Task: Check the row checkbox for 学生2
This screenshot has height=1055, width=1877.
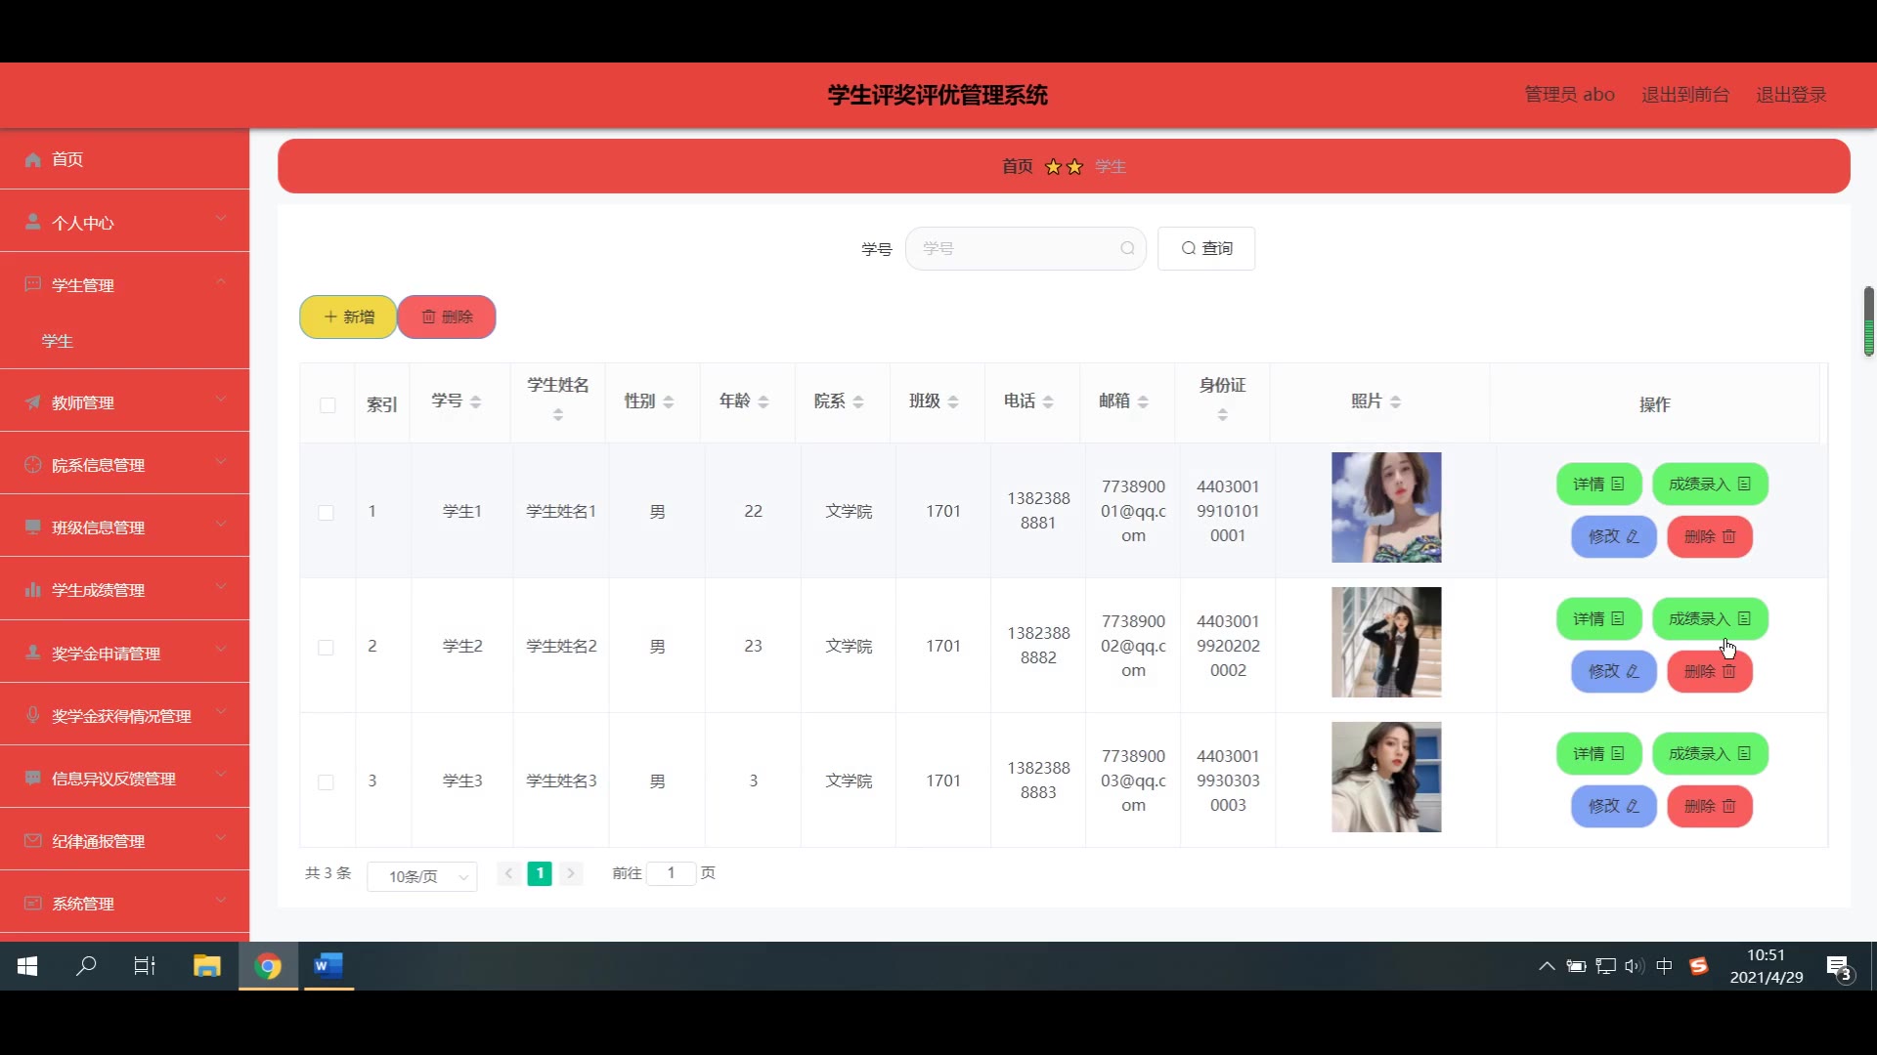Action: 326,647
